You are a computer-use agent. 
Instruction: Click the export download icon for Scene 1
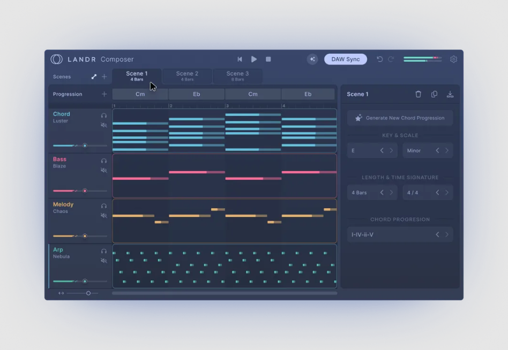click(x=450, y=94)
